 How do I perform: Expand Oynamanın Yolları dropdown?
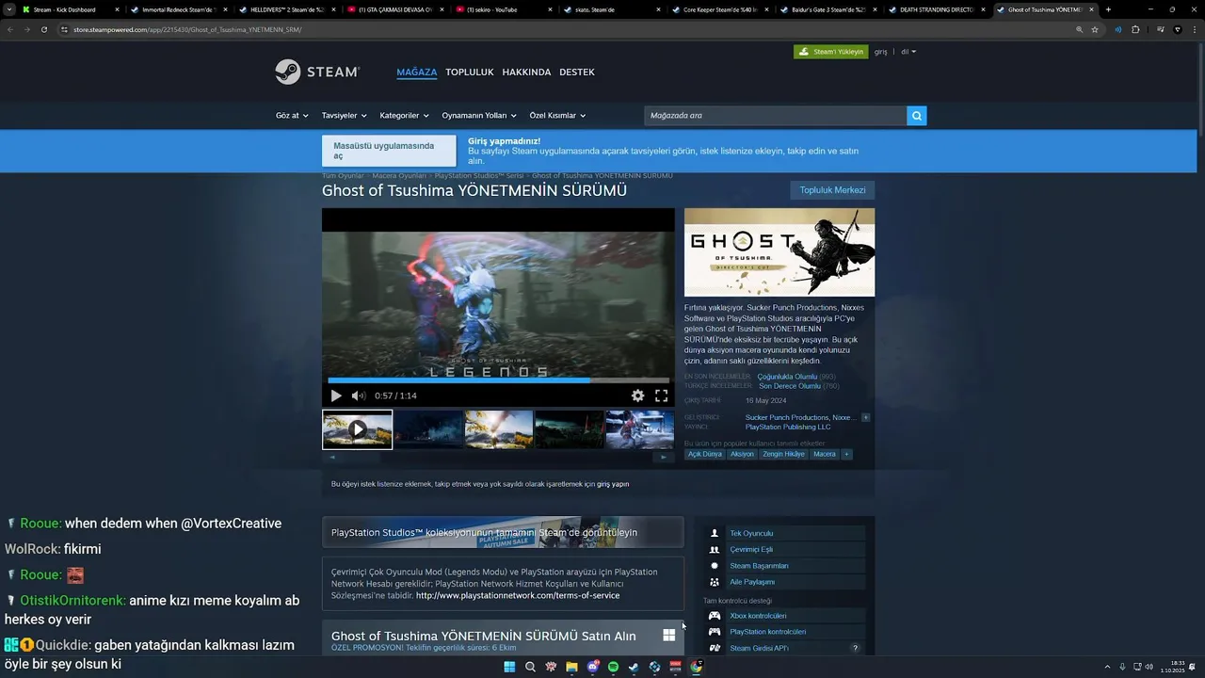pos(479,116)
